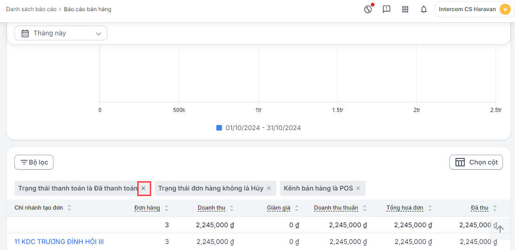The image size is (515, 250).
Task: Open '11 KDC TRƯƠNG ĐÌNH HỘI III' branch link
Action: [59, 242]
